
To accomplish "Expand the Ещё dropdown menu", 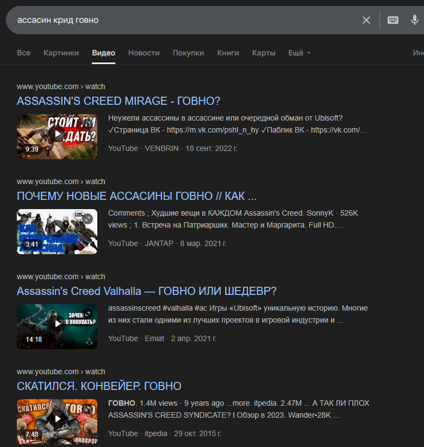I will point(300,53).
